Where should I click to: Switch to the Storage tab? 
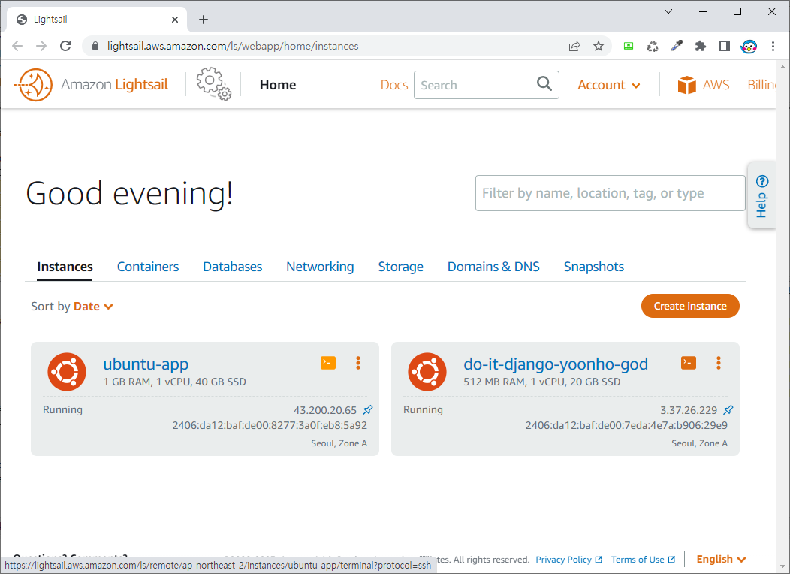click(400, 267)
